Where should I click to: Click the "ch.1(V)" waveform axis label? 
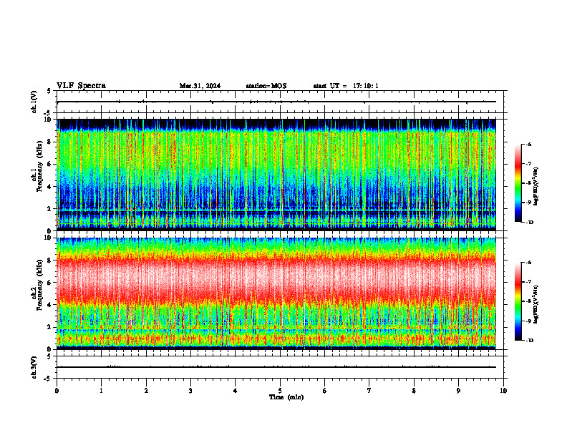[34, 102]
